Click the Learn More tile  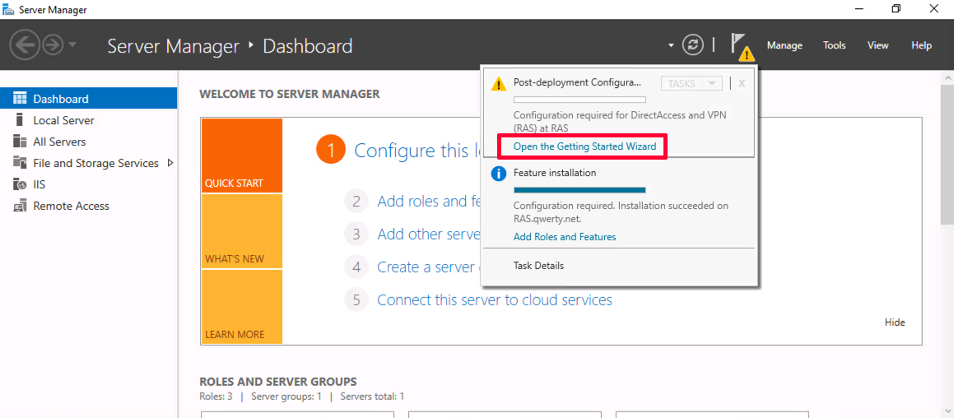pos(241,307)
